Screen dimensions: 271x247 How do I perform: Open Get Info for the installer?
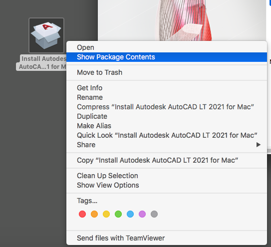coord(167,88)
